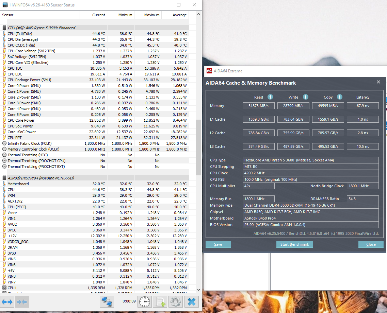Click the Close button in AIDA64 benchmark

tap(371, 244)
